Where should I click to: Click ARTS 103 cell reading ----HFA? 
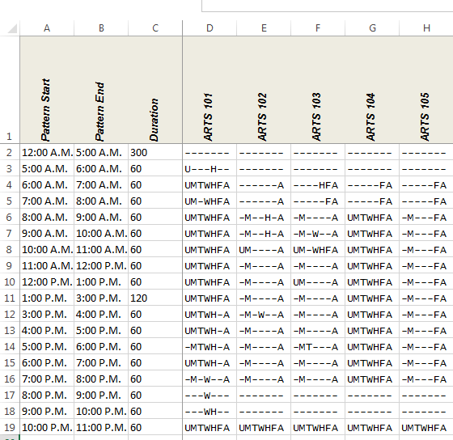(318, 185)
